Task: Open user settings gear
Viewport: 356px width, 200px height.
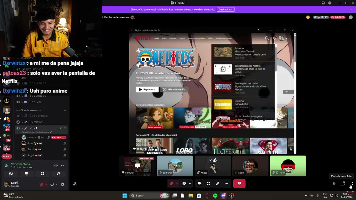Action: pos(63,184)
